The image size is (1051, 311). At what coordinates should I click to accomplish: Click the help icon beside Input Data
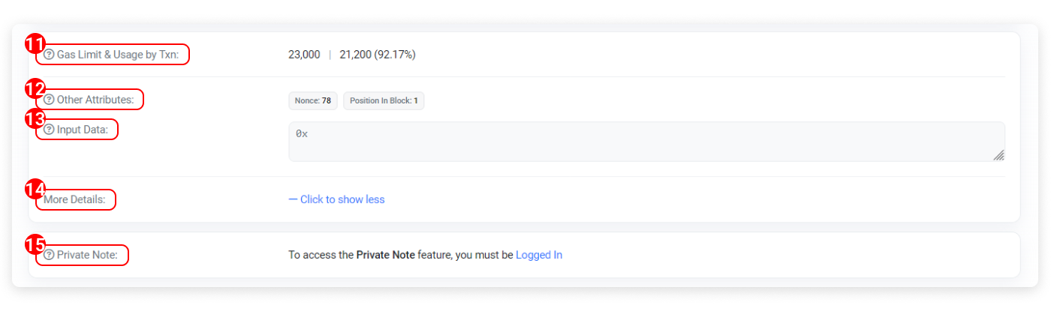[x=49, y=130]
